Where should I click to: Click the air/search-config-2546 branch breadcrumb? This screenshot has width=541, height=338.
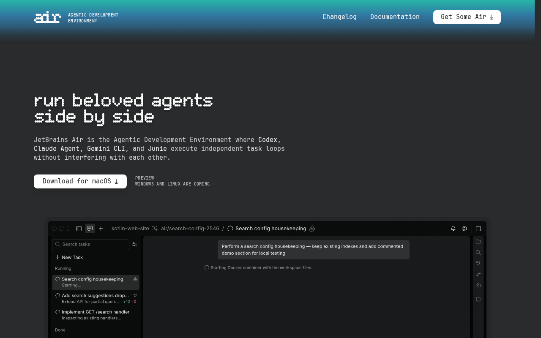[x=190, y=229]
